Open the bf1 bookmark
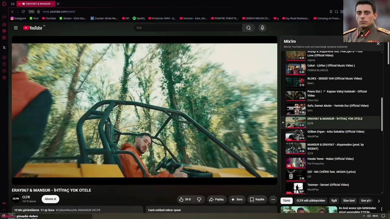The image size is (390, 219). click(x=126, y=18)
